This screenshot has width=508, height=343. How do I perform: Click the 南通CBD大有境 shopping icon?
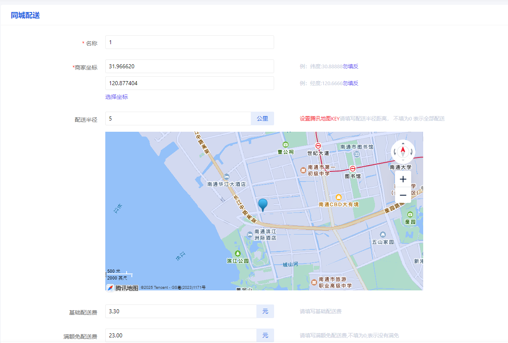[x=339, y=197]
